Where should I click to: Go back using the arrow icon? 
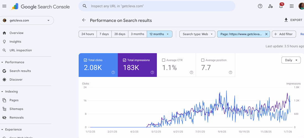click(84, 20)
